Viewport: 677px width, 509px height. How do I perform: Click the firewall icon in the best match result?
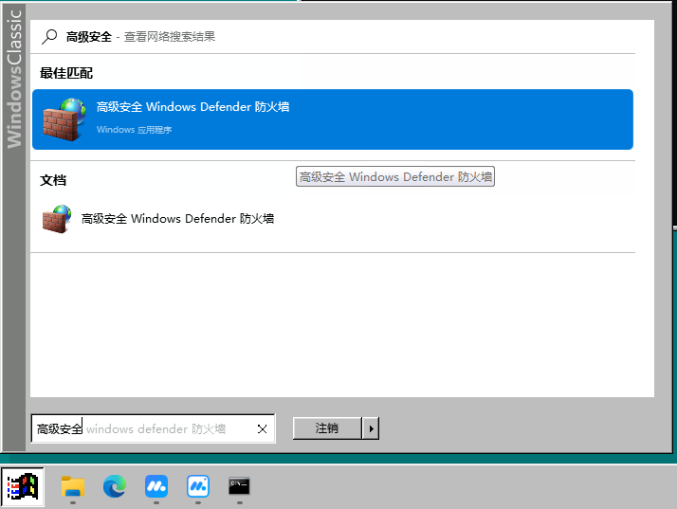(64, 119)
